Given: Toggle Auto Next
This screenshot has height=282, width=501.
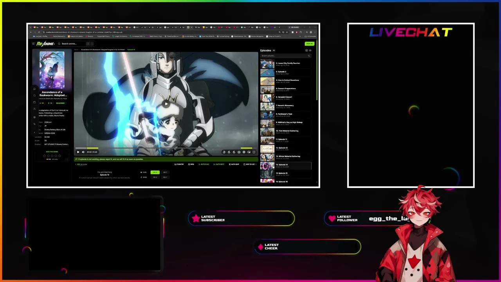Looking at the screenshot, I should point(219,164).
